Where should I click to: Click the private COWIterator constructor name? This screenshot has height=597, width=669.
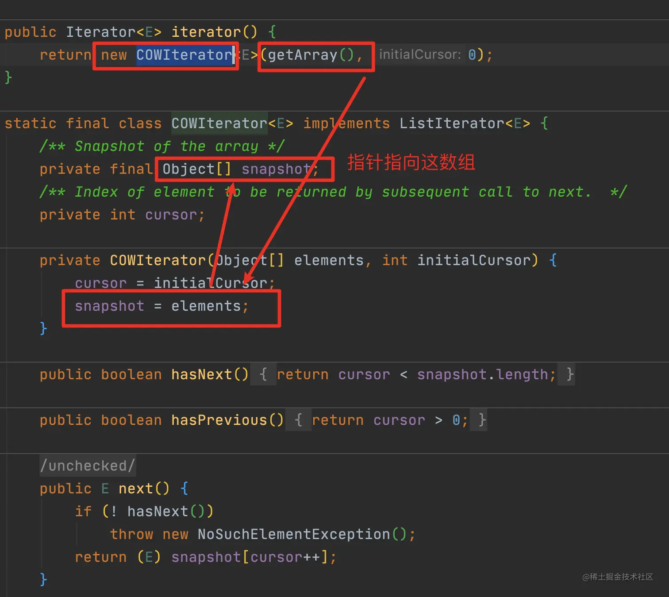tap(158, 260)
